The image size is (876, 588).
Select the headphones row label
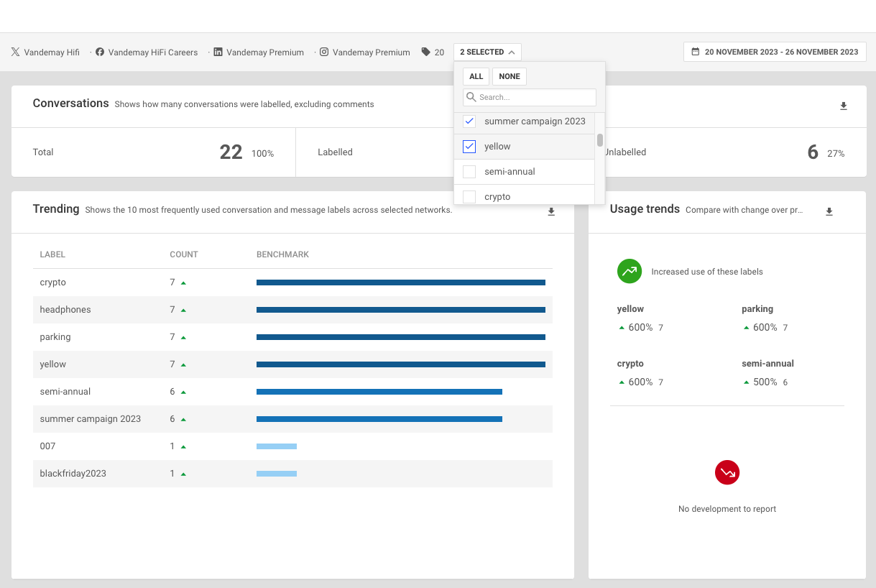tap(65, 310)
